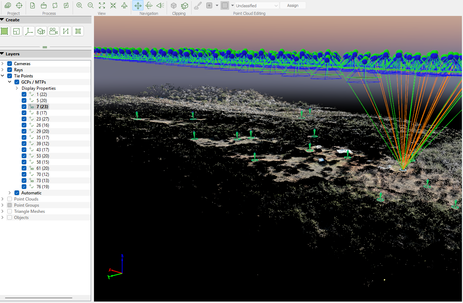Click the Zoom In magnifier icon
Screen dimensions: 463x303
(80, 5)
